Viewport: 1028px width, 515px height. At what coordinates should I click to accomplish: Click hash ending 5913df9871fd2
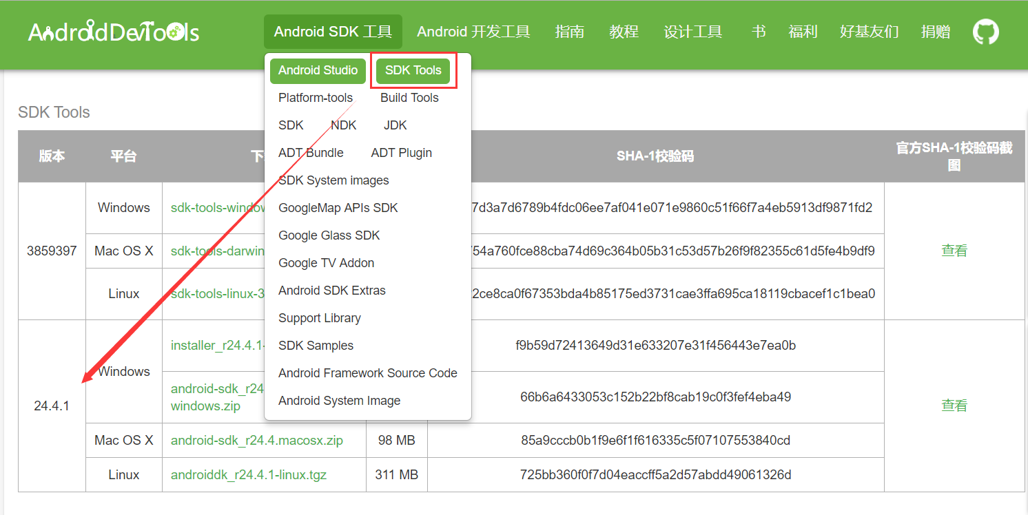click(x=672, y=208)
